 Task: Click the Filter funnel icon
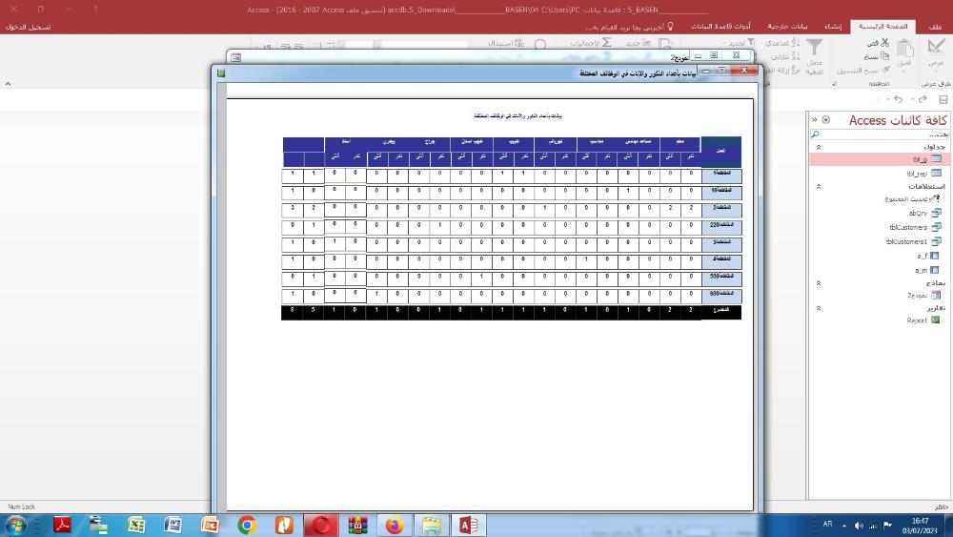(x=815, y=49)
